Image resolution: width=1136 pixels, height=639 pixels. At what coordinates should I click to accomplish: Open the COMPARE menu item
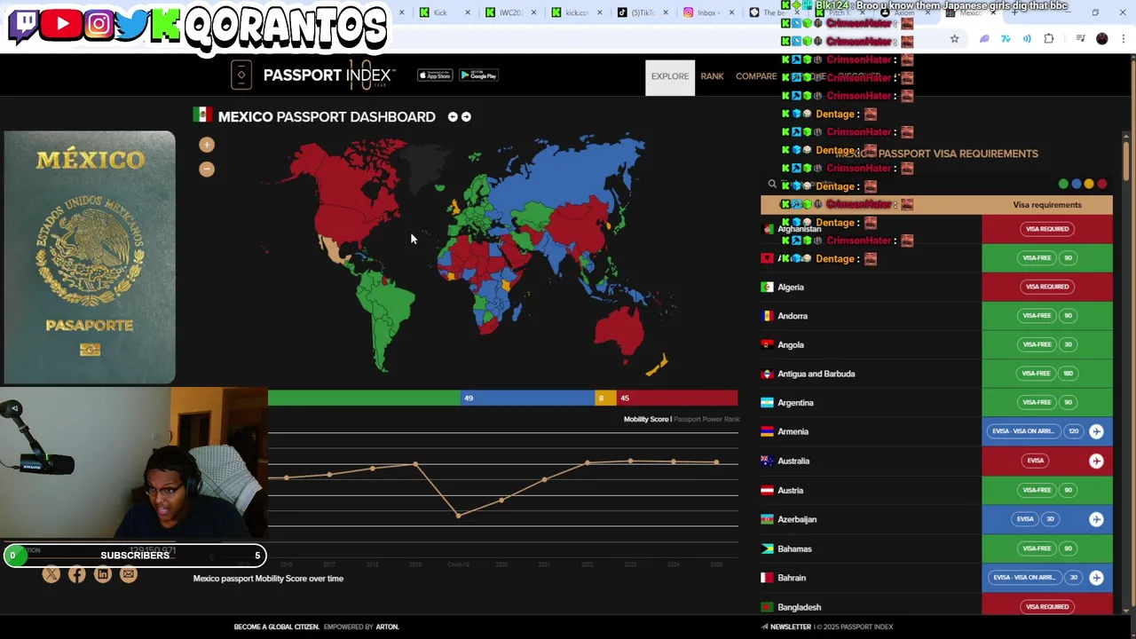[756, 76]
